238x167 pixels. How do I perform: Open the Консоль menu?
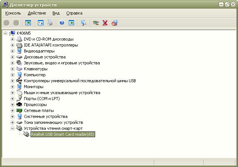(13, 13)
